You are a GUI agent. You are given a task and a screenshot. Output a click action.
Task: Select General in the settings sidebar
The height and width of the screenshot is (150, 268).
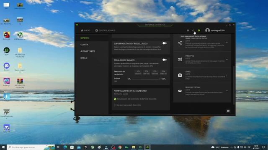pos(85,38)
